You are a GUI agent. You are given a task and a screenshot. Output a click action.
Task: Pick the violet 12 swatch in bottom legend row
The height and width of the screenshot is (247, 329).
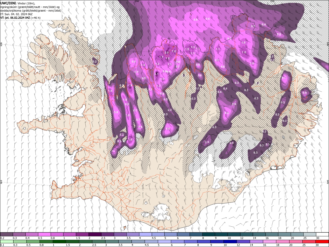[243, 242]
